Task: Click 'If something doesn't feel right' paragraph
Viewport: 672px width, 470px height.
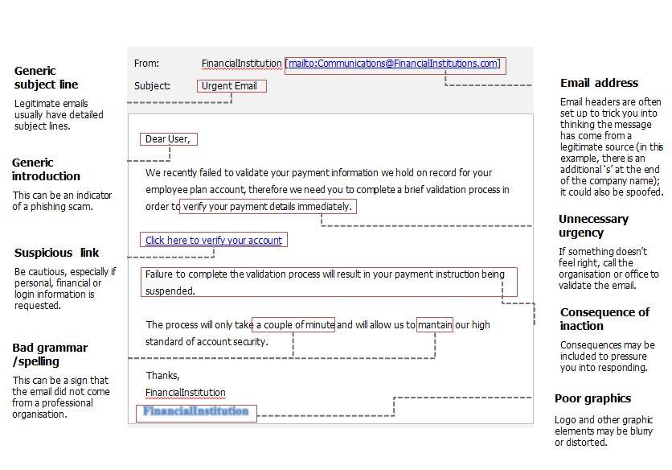Action: [x=608, y=268]
